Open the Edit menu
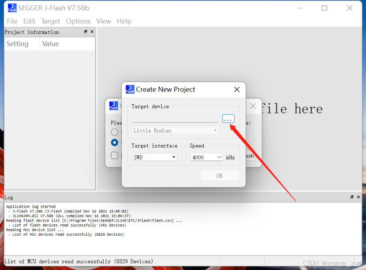Screen dimensions: 366x270 tap(29, 21)
